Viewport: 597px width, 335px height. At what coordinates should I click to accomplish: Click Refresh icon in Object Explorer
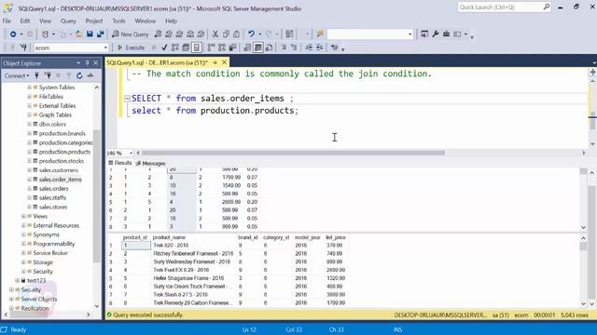pos(79,75)
